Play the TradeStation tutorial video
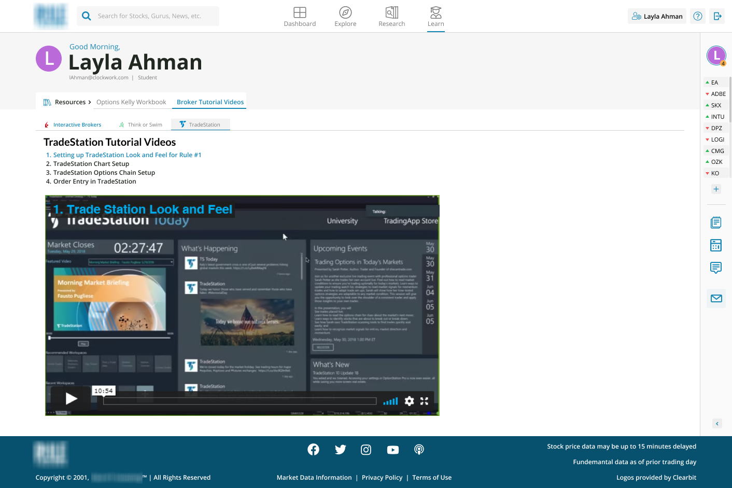This screenshot has width=732, height=488. [72, 399]
